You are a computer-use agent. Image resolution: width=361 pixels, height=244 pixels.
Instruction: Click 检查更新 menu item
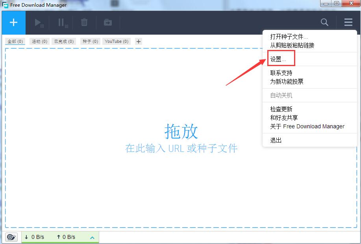point(281,109)
